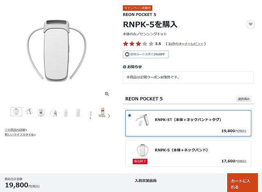Click the RNPK-5T product image in option card

[x=142, y=120]
